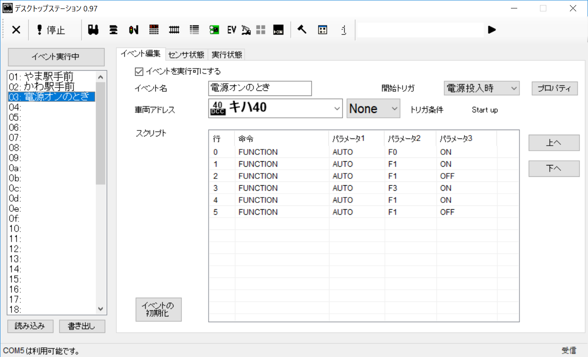Click the 受信 status indicator
588x357 pixels.
click(569, 350)
